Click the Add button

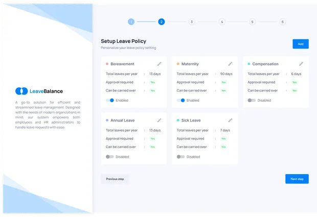pyautogui.click(x=301, y=44)
